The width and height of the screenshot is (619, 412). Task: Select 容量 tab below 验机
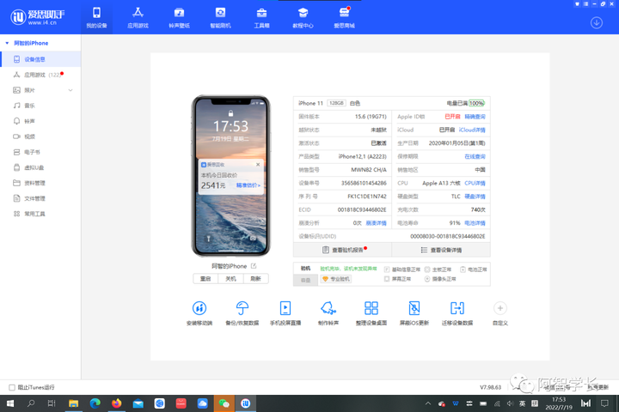[x=305, y=280]
